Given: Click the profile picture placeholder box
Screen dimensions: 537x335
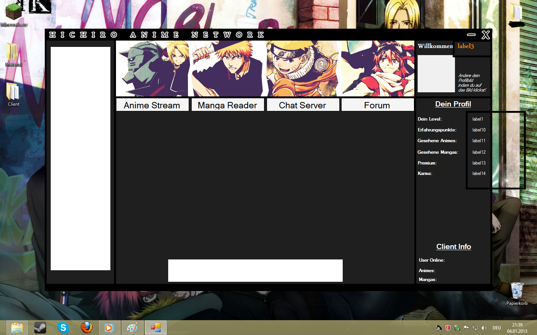Looking at the screenshot, I should 436,74.
